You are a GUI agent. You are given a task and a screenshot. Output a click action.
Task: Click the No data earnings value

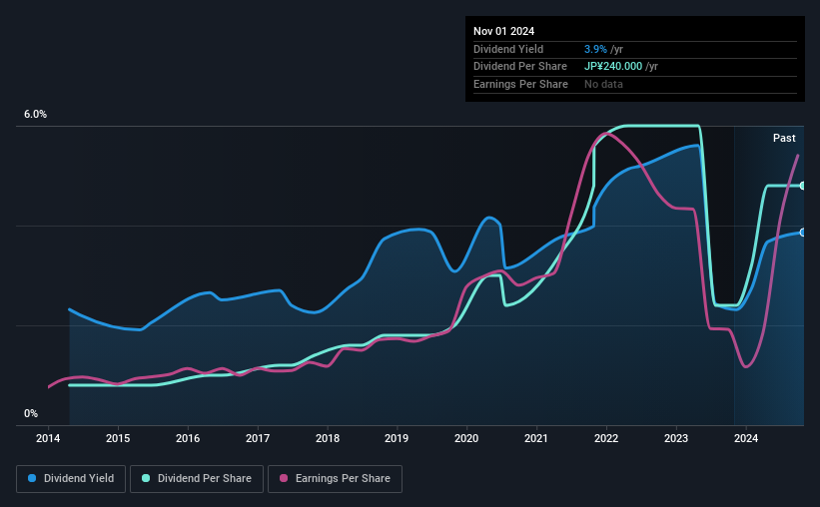[603, 84]
